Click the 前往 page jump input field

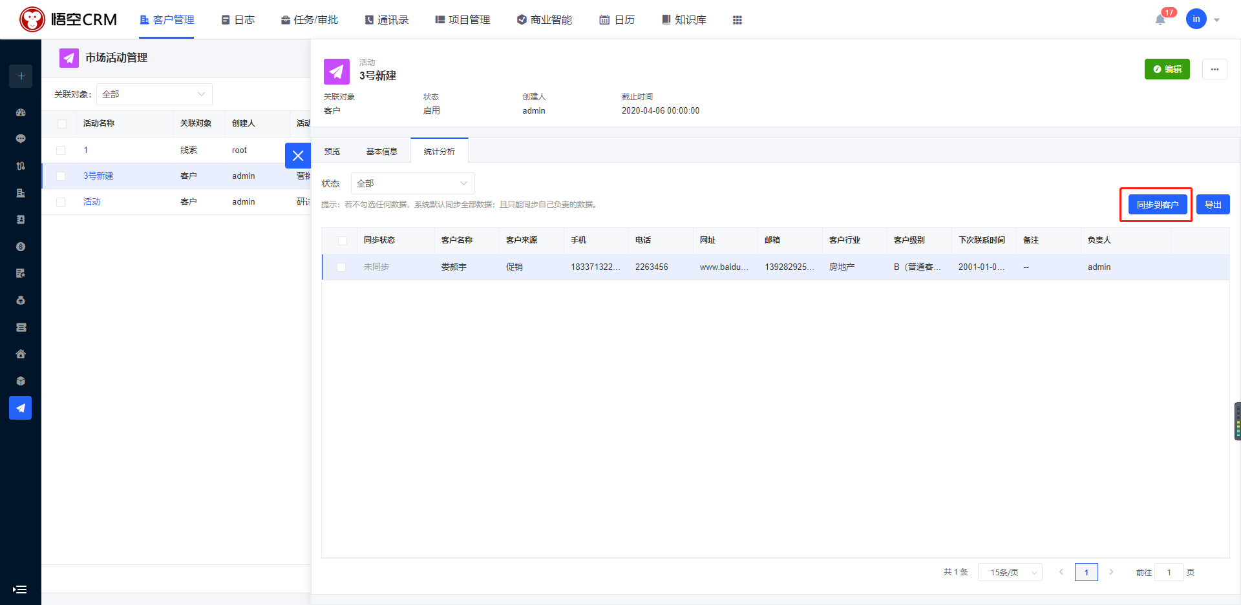coord(1169,572)
